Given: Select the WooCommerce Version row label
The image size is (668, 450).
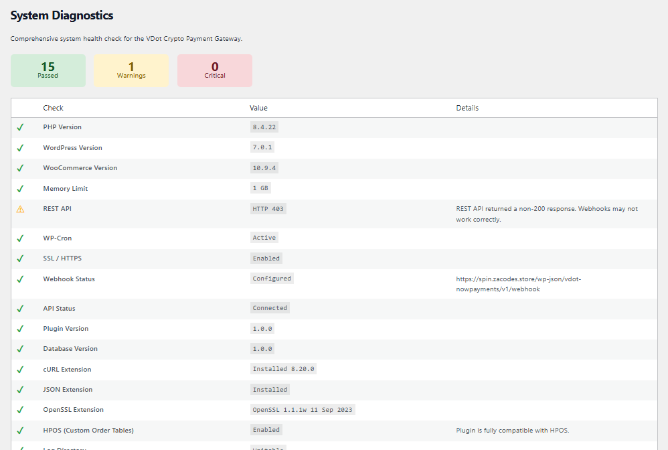Looking at the screenshot, I should [80, 168].
